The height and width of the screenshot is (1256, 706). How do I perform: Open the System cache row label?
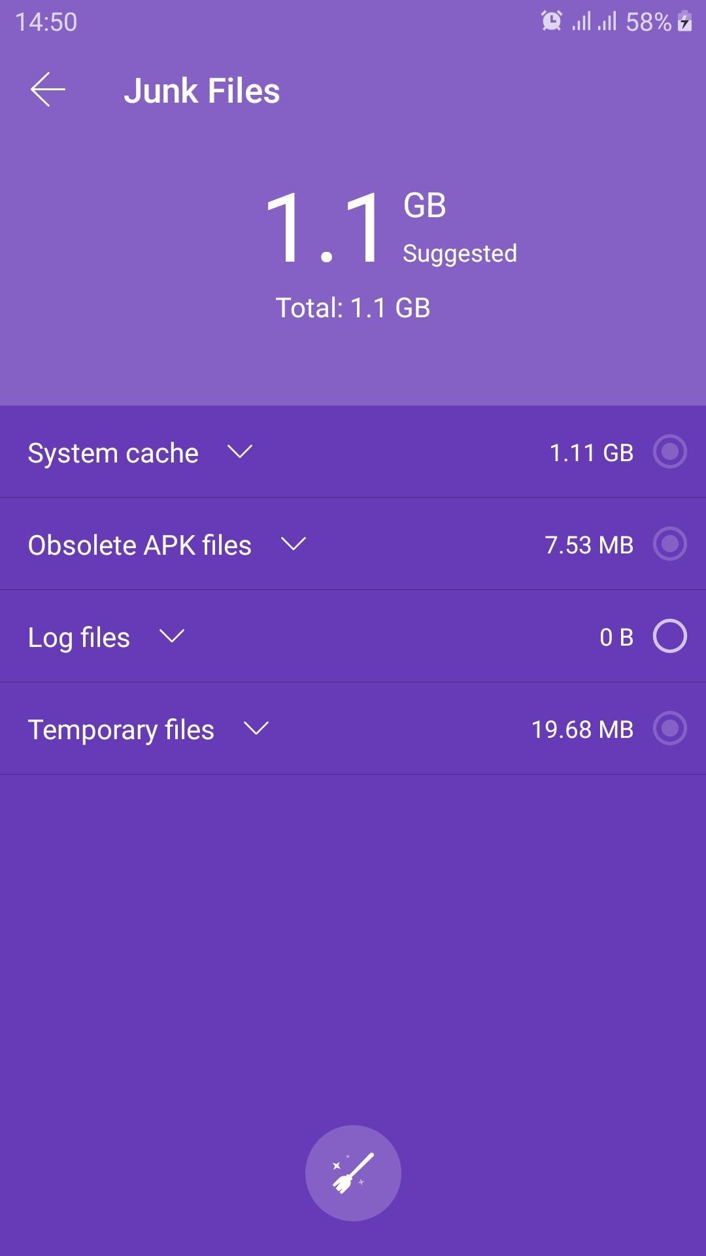(113, 453)
